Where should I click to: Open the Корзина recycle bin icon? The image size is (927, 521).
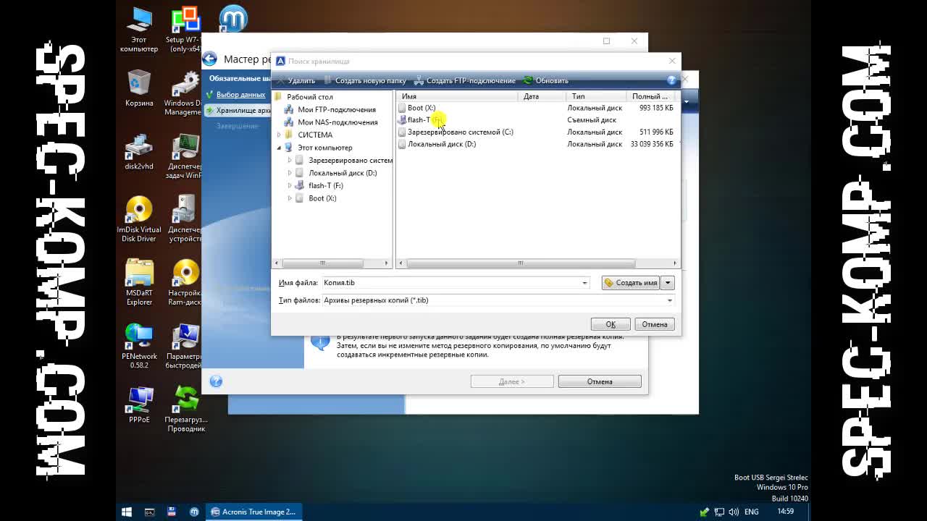(139, 88)
